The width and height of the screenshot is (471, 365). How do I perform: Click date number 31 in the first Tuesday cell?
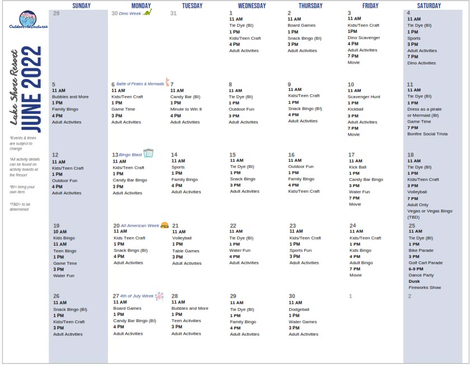click(x=173, y=13)
